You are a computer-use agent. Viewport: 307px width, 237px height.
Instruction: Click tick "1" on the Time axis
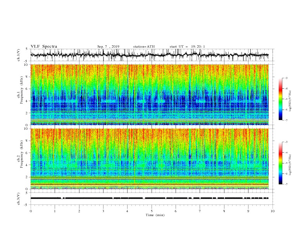coord(55,211)
